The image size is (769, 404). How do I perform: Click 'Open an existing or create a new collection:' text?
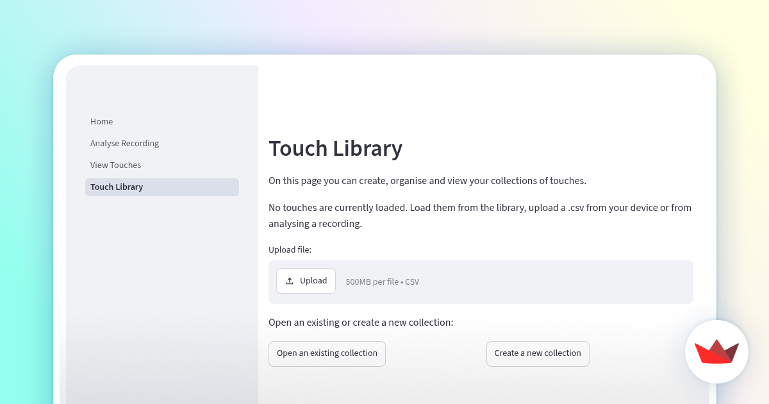361,323
